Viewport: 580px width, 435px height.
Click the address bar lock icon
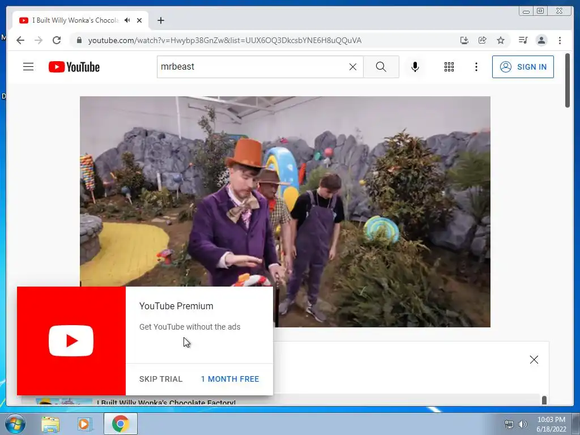click(79, 40)
